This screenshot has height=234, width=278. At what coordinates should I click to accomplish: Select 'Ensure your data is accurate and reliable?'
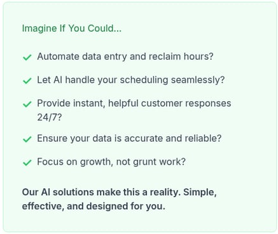129,139
